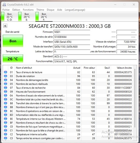This screenshot has height=143, width=140.
Task: Click the serial number field S1X08W44
Action: (72, 37)
